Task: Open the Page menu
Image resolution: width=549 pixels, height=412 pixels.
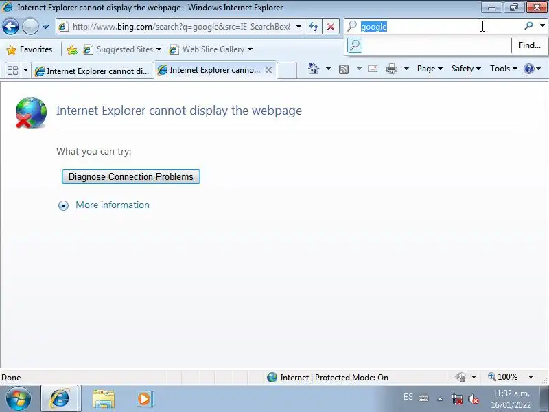Action: click(x=430, y=69)
